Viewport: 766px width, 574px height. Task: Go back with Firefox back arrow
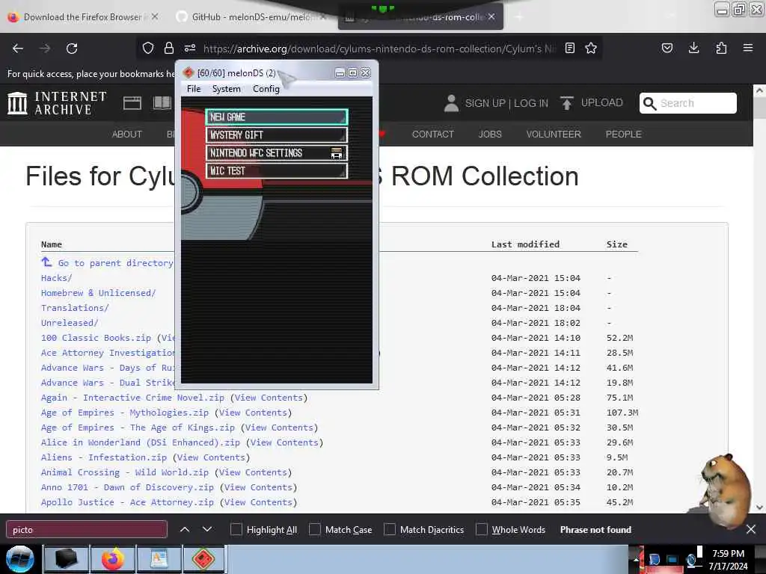[x=18, y=49]
